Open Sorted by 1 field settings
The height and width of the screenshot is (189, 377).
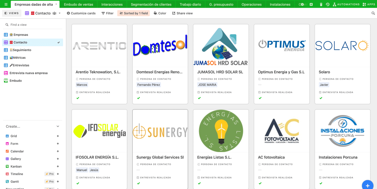(x=133, y=13)
